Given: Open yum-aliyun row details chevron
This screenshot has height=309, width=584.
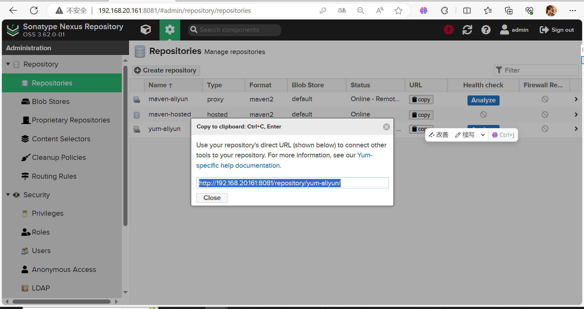Looking at the screenshot, I should click(x=576, y=129).
